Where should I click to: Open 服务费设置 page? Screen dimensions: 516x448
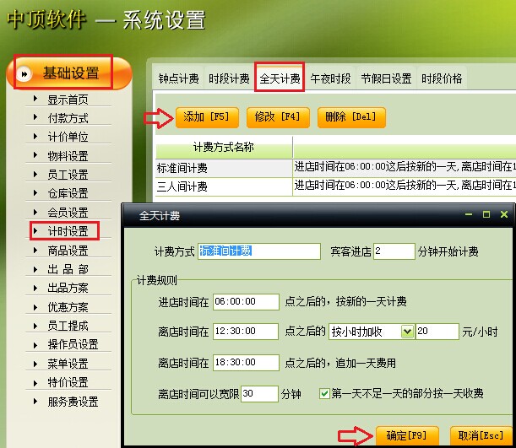pos(73,402)
